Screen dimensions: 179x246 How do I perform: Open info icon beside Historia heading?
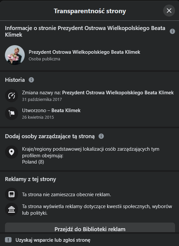[31, 80]
